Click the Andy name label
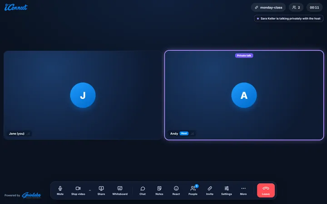This screenshot has height=204, width=327. pos(174,134)
